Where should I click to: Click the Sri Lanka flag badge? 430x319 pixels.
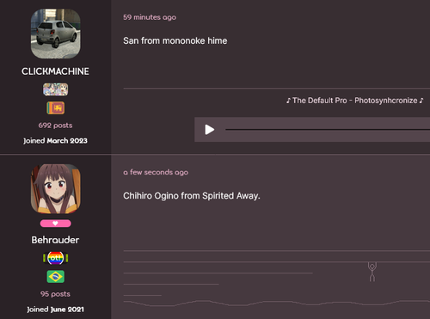[x=56, y=108]
